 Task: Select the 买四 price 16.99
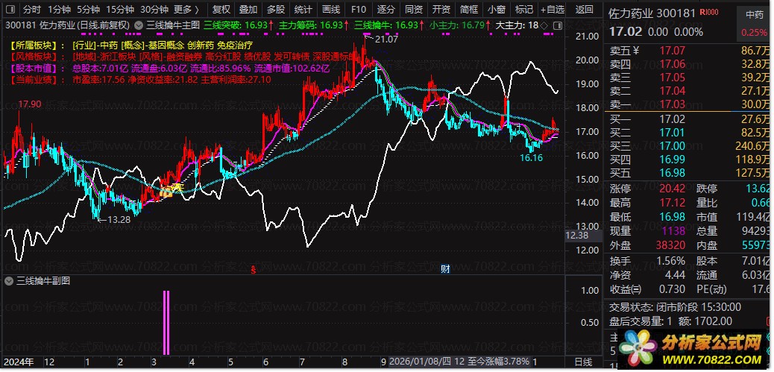[673, 160]
